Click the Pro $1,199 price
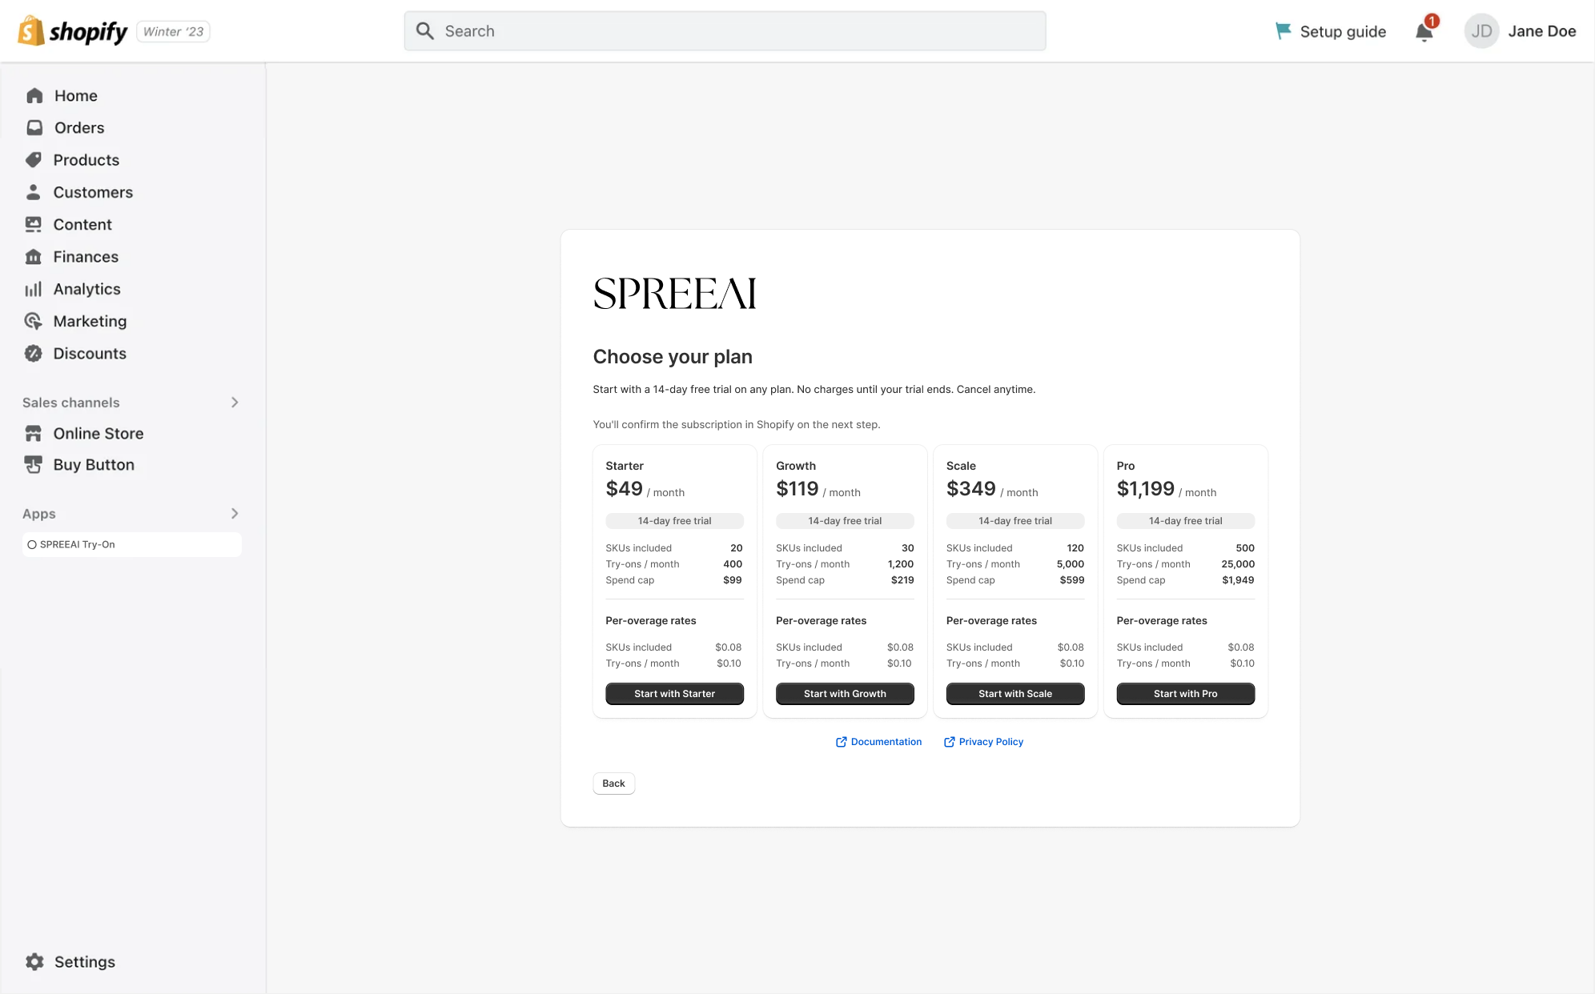 coord(1146,489)
